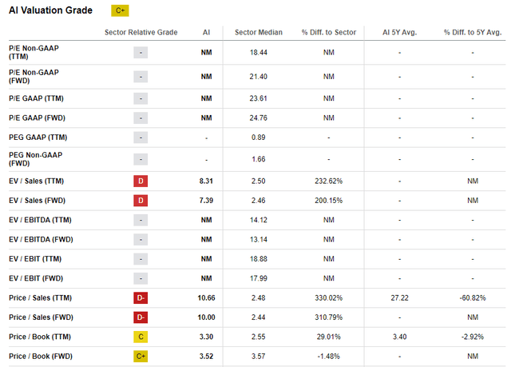Open the PEG GAAP (TTM) metric label
This screenshot has width=511, height=367.
click(34, 137)
